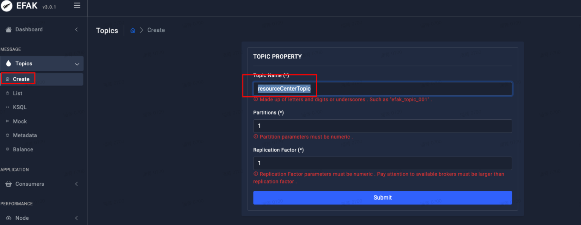Collapse the Topics submenu chevron
The width and height of the screenshot is (581, 225).
[x=77, y=64]
